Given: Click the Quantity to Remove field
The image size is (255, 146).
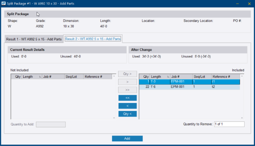Looking at the screenshot, I should click(229, 124).
